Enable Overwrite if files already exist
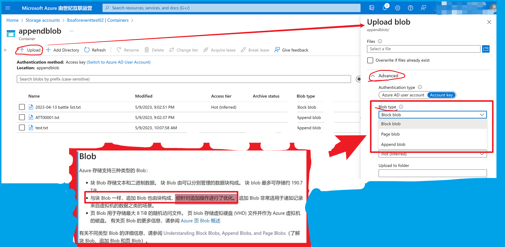 [x=370, y=60]
